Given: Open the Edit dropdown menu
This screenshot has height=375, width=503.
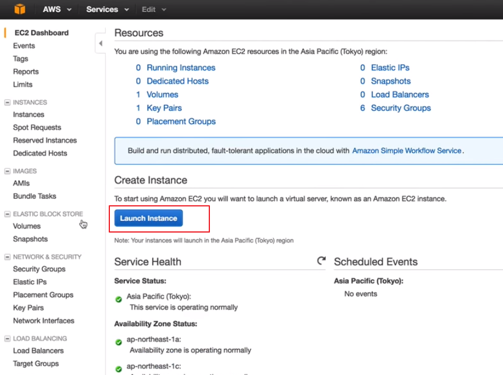Looking at the screenshot, I should pyautogui.click(x=154, y=9).
